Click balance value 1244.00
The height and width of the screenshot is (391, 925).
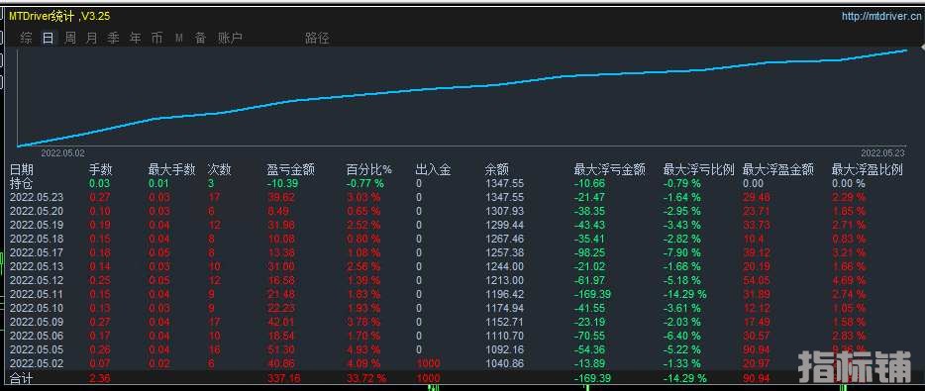[x=504, y=266]
